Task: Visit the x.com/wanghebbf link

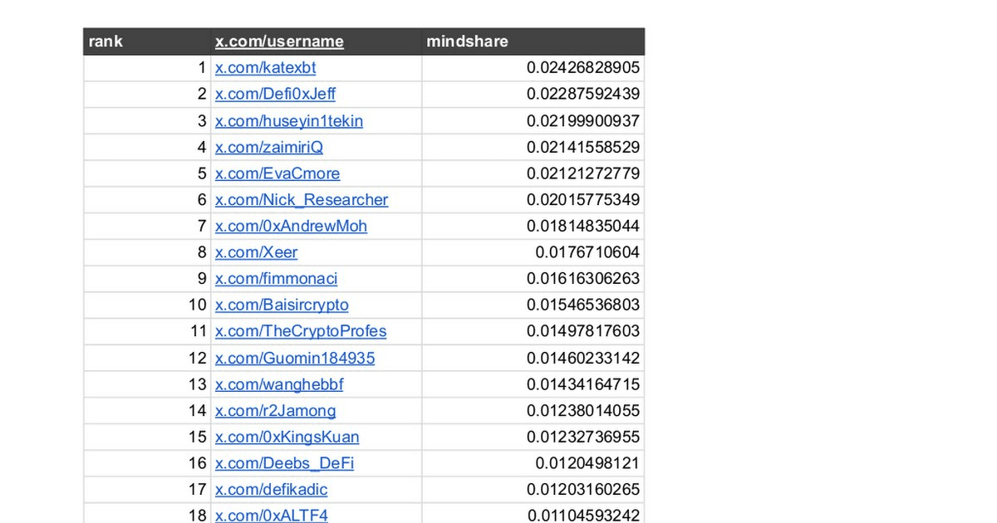Action: pos(278,384)
